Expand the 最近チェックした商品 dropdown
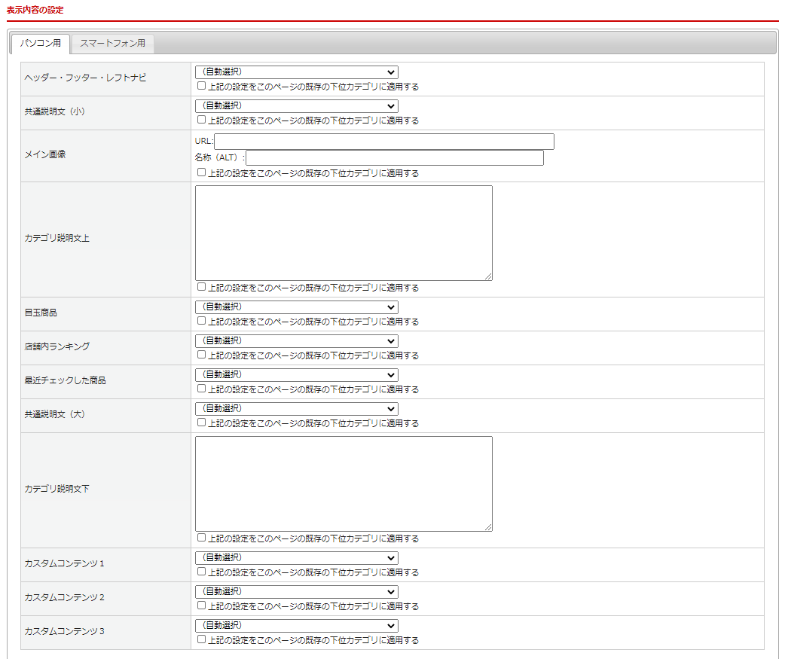Screen dimensions: 785x659 tap(296, 375)
